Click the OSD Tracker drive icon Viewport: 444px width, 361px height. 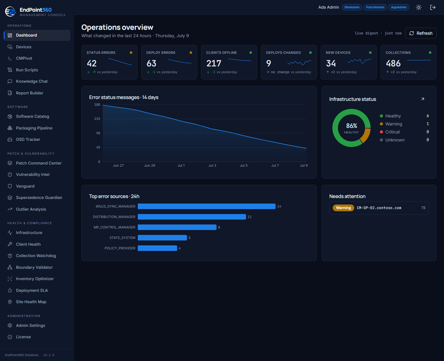tap(10, 140)
